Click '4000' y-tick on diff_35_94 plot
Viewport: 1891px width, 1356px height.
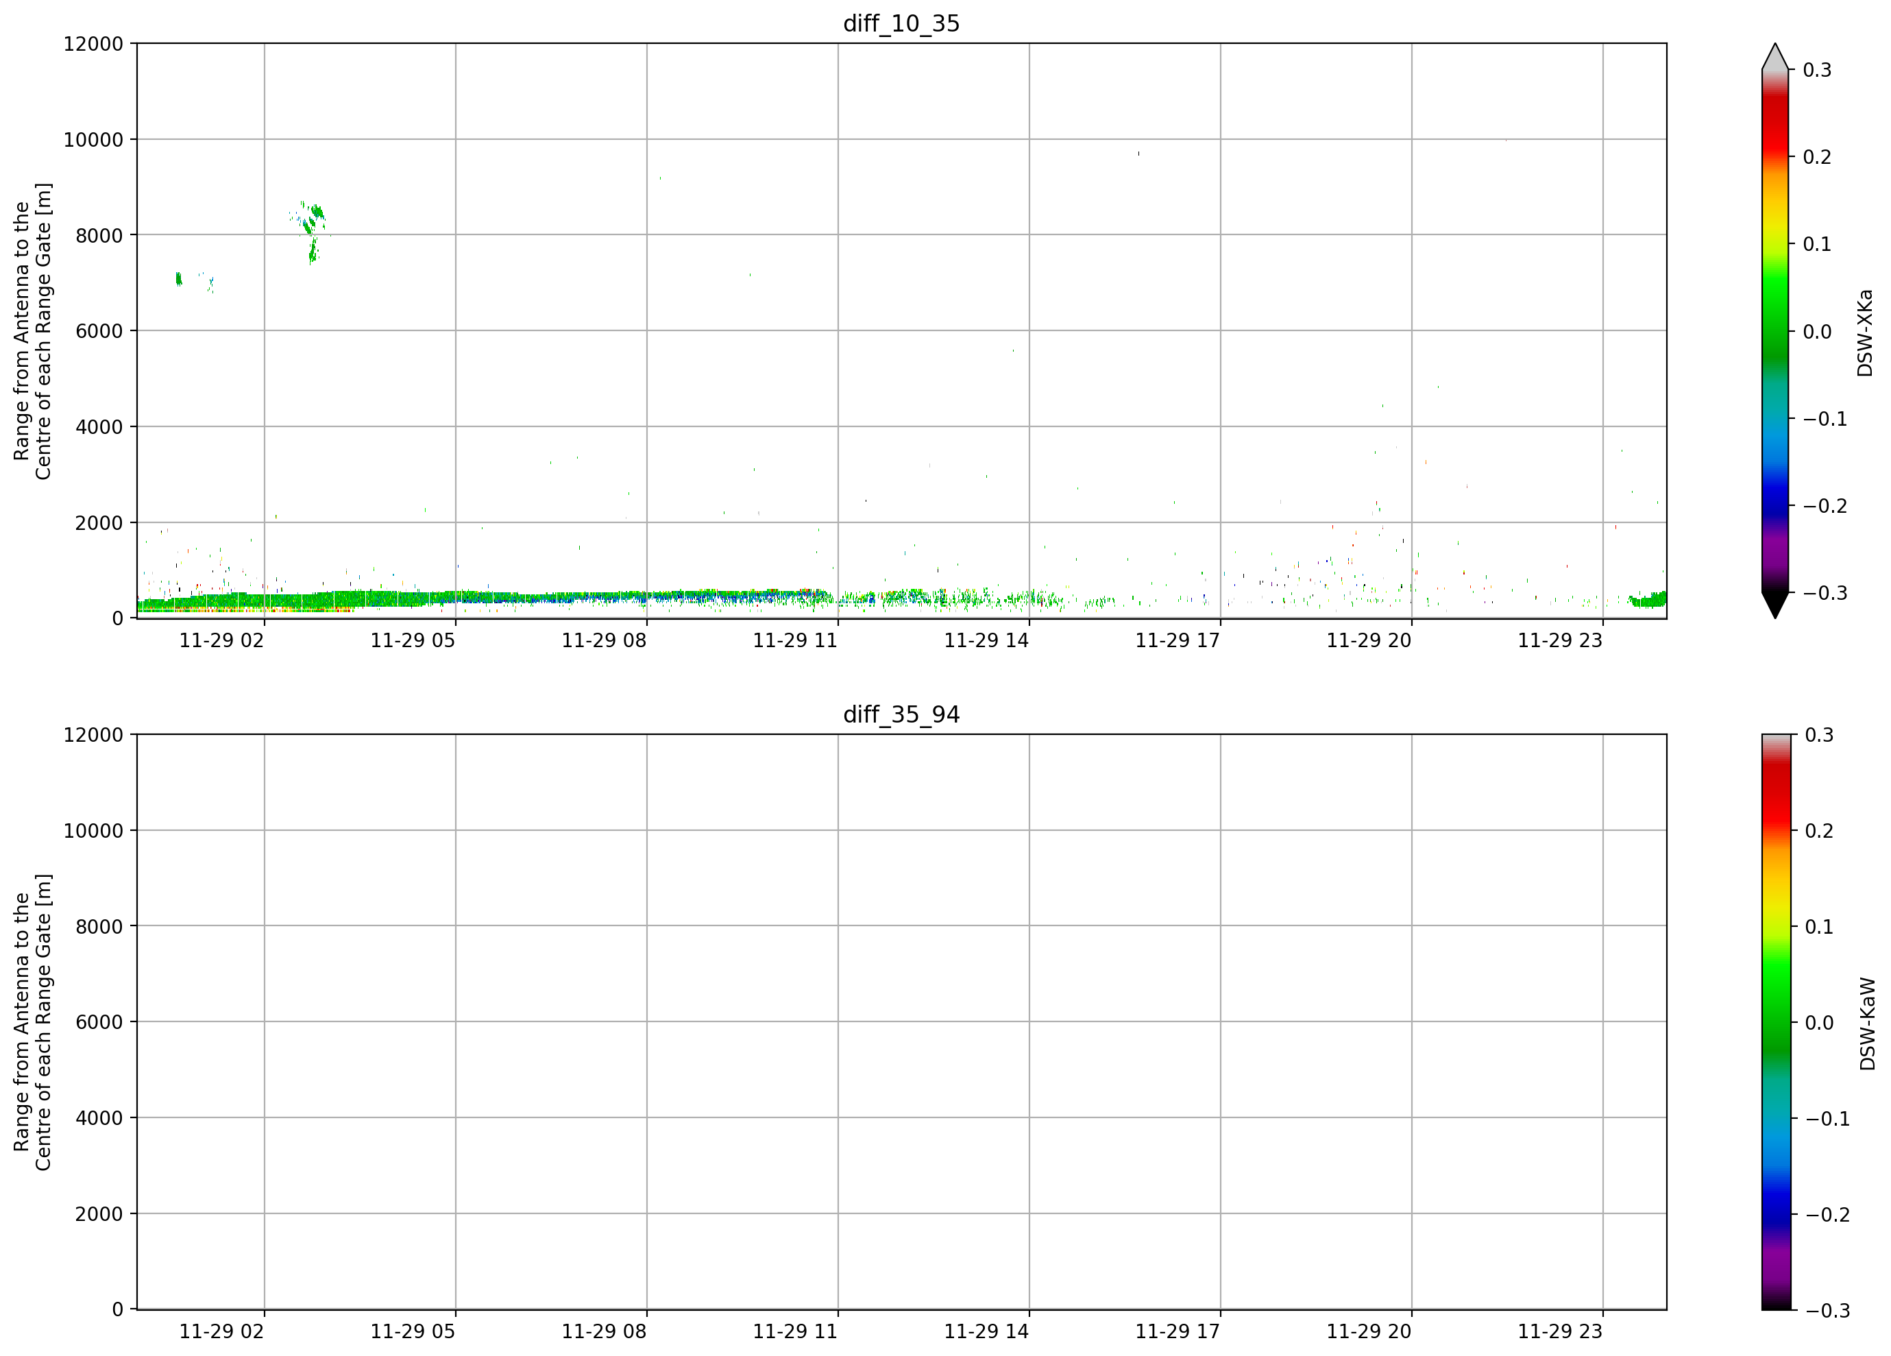tap(99, 1118)
